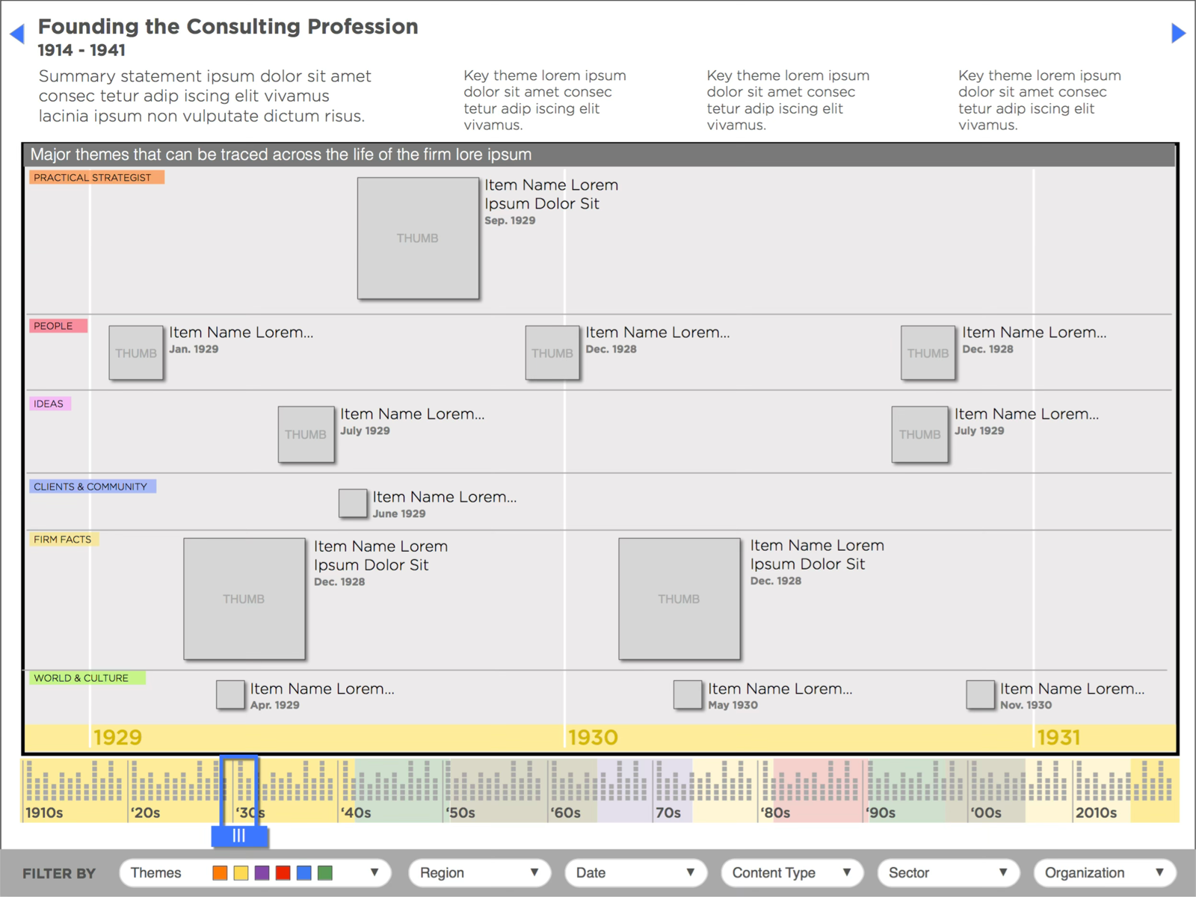Click the yellow theme color swatch
Screen dimensions: 1196x897
(x=241, y=873)
